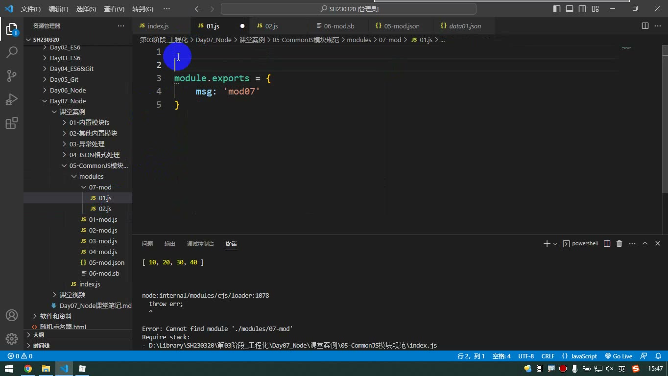Open the Source Control view
The image size is (668, 376).
tap(12, 75)
